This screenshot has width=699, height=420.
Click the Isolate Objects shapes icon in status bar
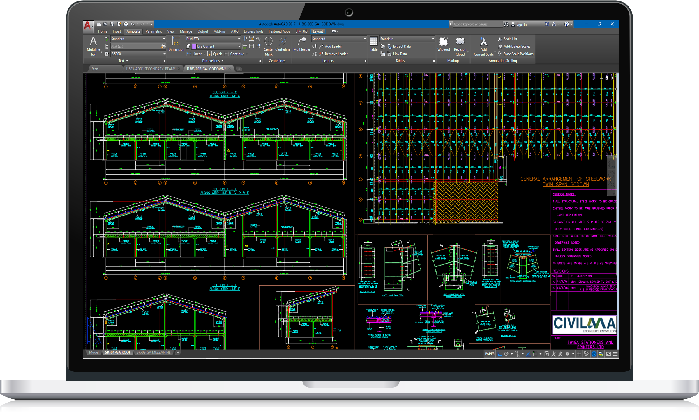tap(586, 354)
